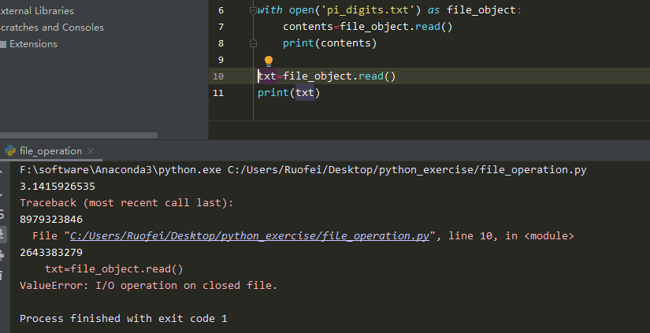Click the 'with' keyword on line 6
650x333 pixels.
tap(270, 10)
